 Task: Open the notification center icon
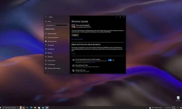(x=177, y=107)
